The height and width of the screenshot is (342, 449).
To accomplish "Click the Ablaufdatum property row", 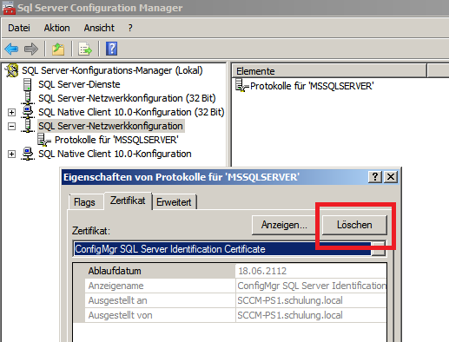I will [x=230, y=271].
